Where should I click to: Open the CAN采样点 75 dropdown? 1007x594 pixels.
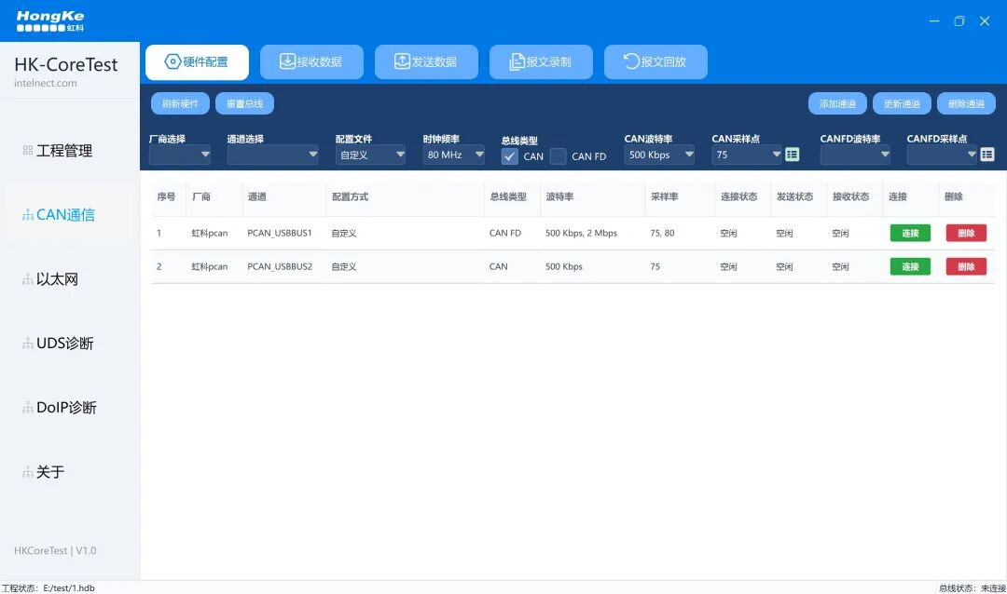pyautogui.click(x=746, y=155)
